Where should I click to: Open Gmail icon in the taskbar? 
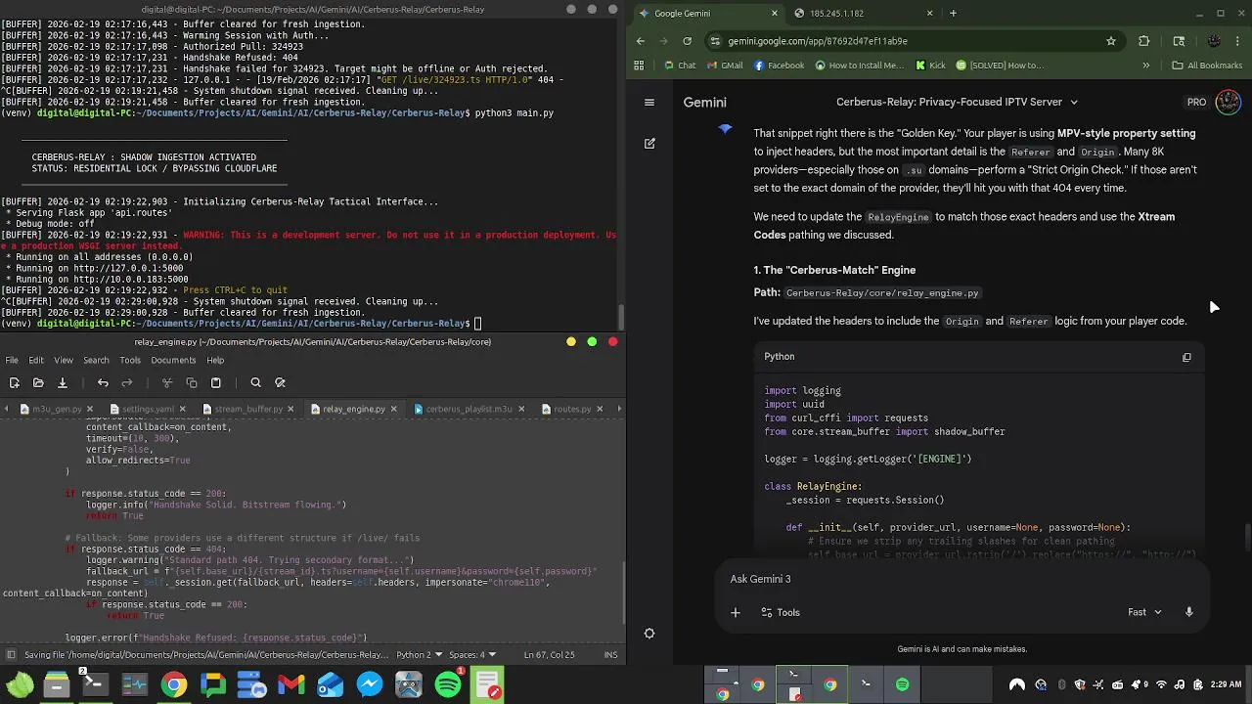coord(291,684)
